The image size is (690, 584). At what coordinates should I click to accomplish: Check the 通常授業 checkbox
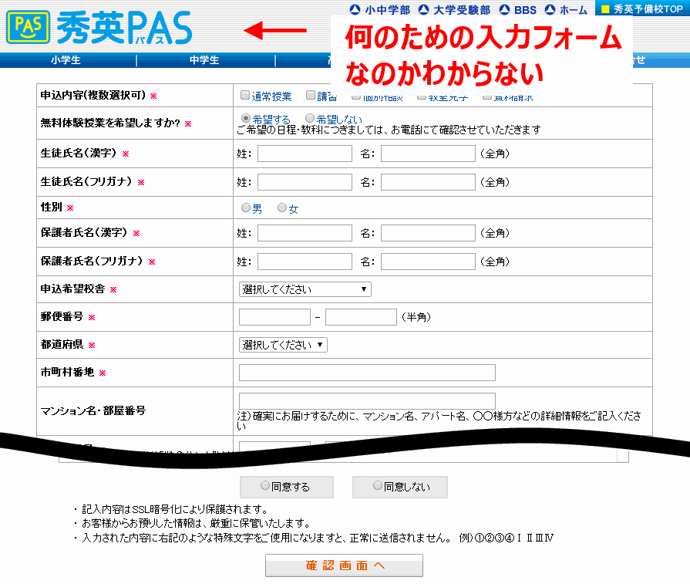click(245, 96)
